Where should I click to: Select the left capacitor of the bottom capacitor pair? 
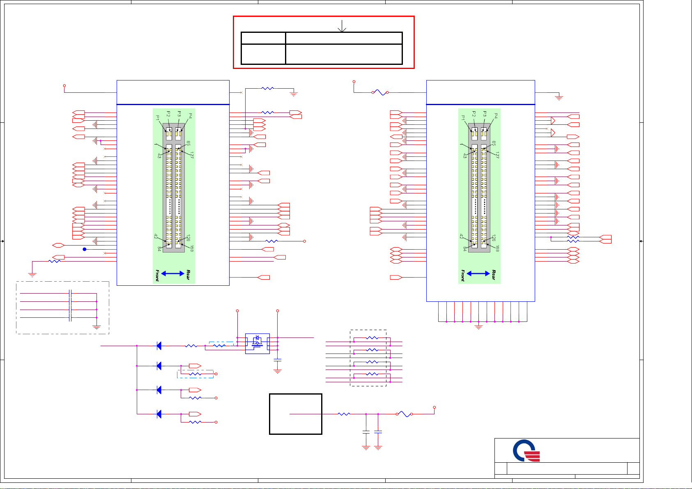click(x=366, y=432)
